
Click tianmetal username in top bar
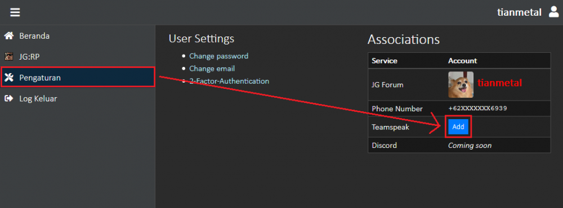pyautogui.click(x=519, y=12)
